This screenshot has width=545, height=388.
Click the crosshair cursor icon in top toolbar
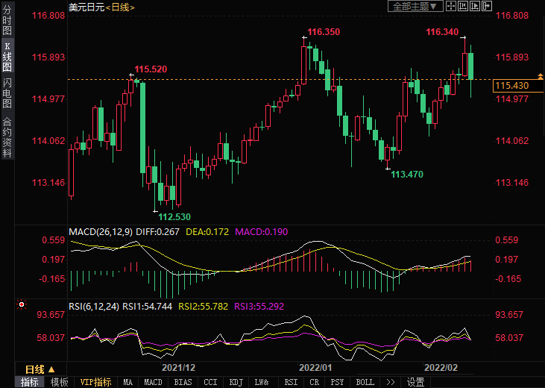point(453,6)
